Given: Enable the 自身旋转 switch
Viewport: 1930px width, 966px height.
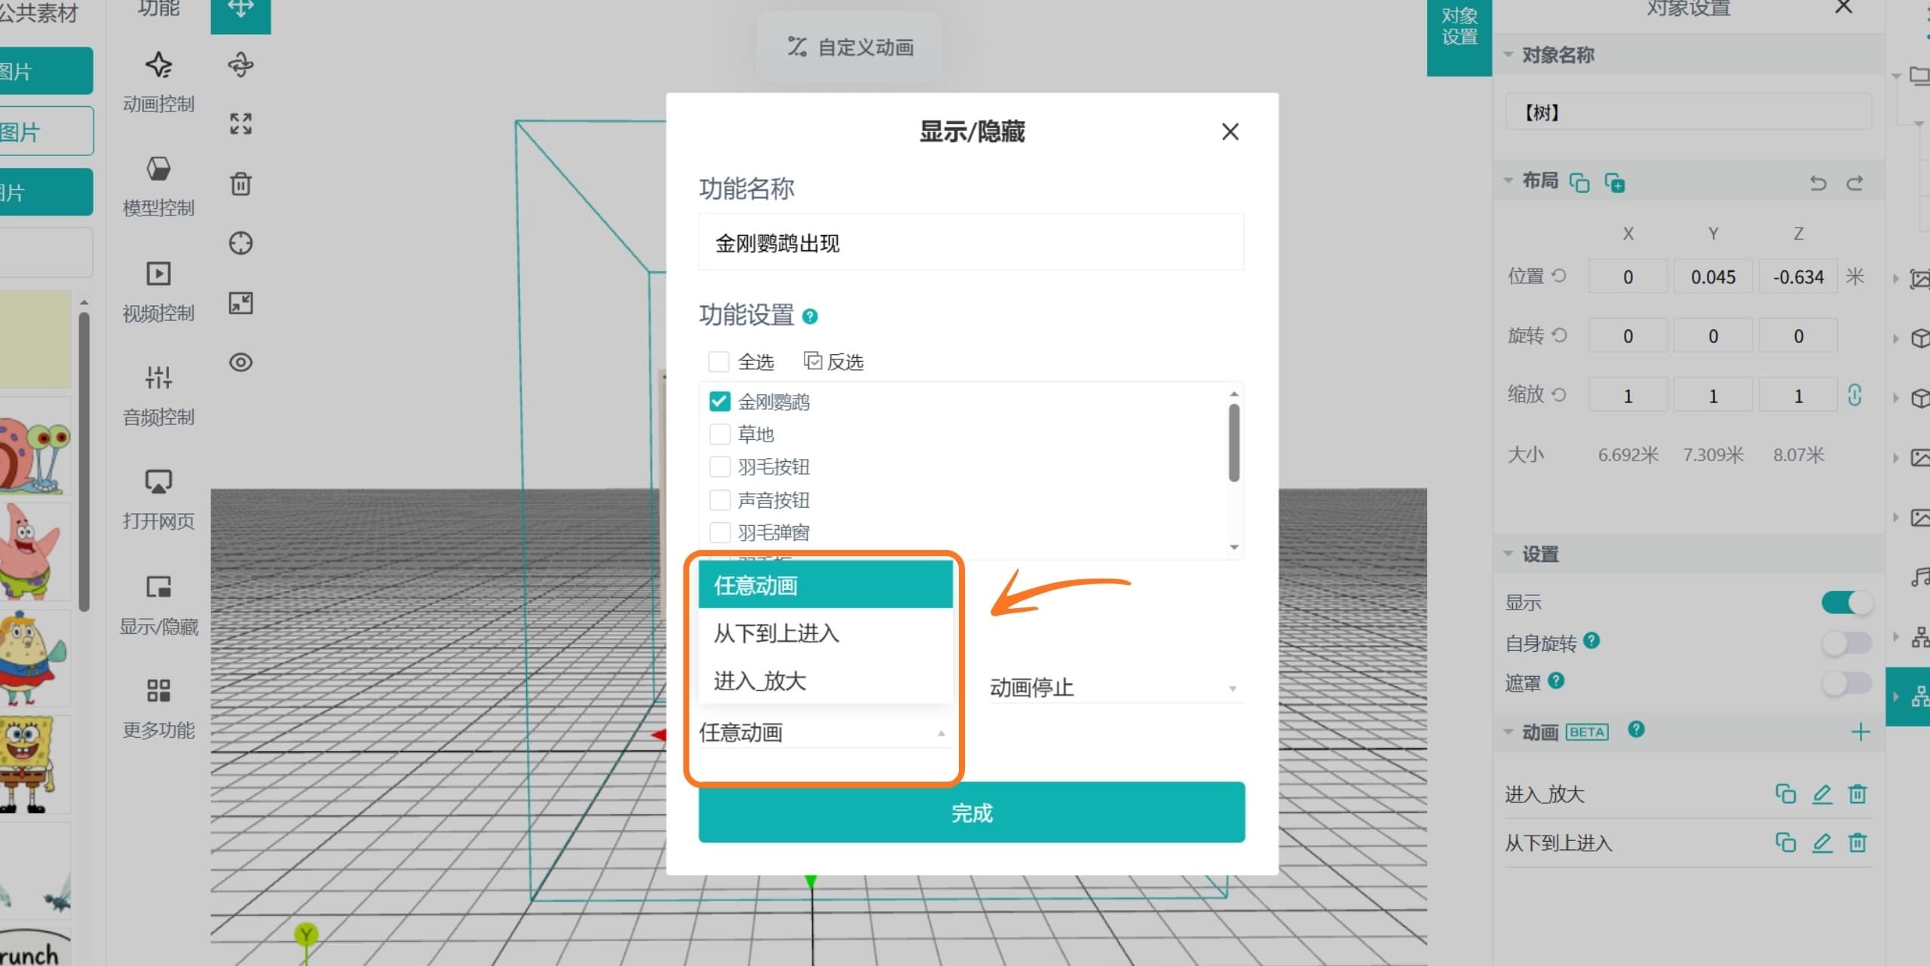Looking at the screenshot, I should coord(1846,643).
